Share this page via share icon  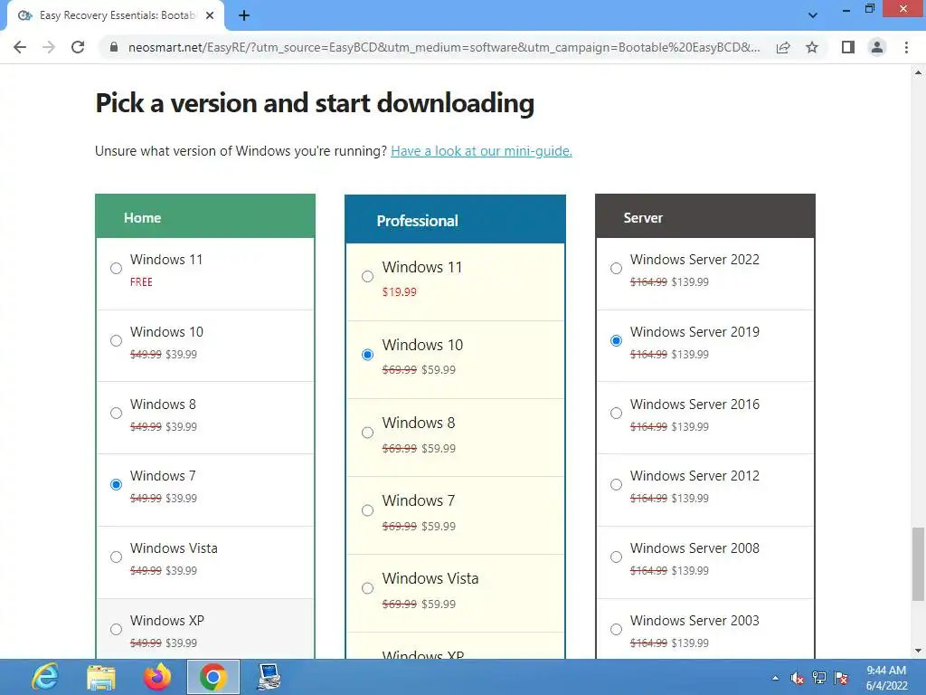coord(783,47)
